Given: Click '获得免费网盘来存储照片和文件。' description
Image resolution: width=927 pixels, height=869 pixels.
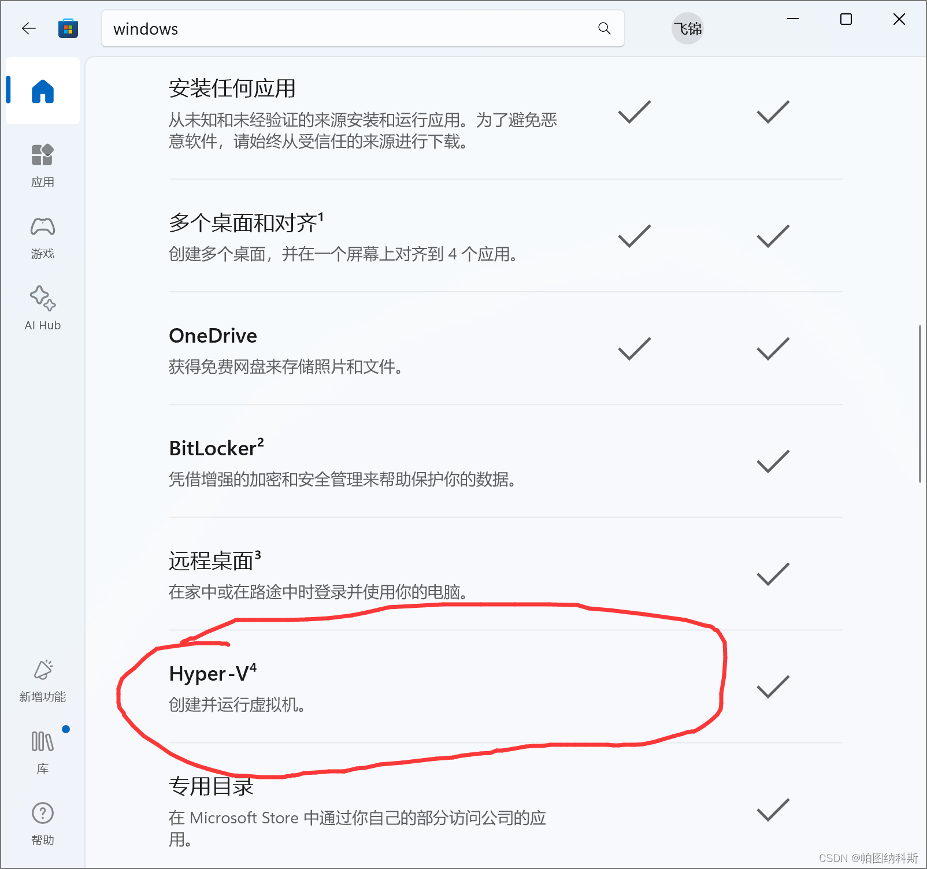Looking at the screenshot, I should point(285,366).
